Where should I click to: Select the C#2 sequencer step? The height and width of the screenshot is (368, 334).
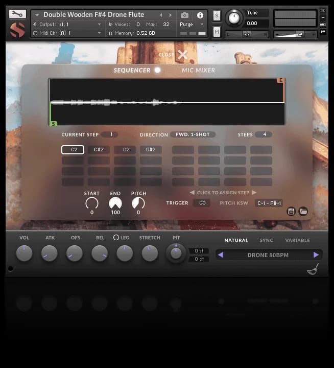click(x=99, y=150)
